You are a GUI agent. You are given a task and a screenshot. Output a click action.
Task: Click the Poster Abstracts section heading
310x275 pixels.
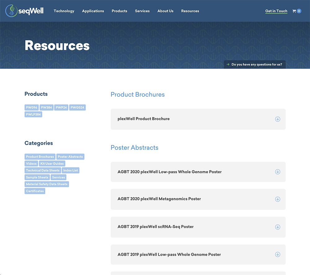click(x=134, y=148)
